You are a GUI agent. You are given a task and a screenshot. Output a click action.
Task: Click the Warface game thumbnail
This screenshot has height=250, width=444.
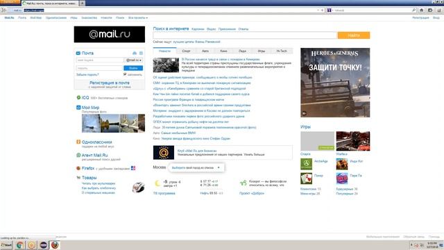click(x=353, y=141)
